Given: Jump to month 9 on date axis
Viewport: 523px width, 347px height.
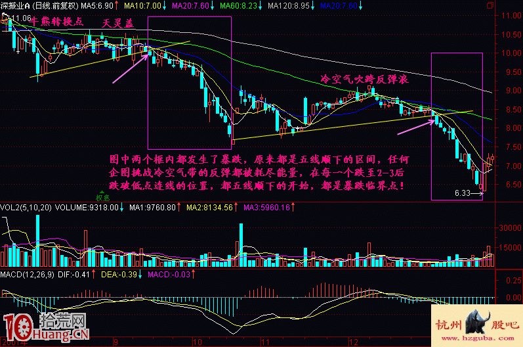Looking at the screenshot, I should click(115, 342).
